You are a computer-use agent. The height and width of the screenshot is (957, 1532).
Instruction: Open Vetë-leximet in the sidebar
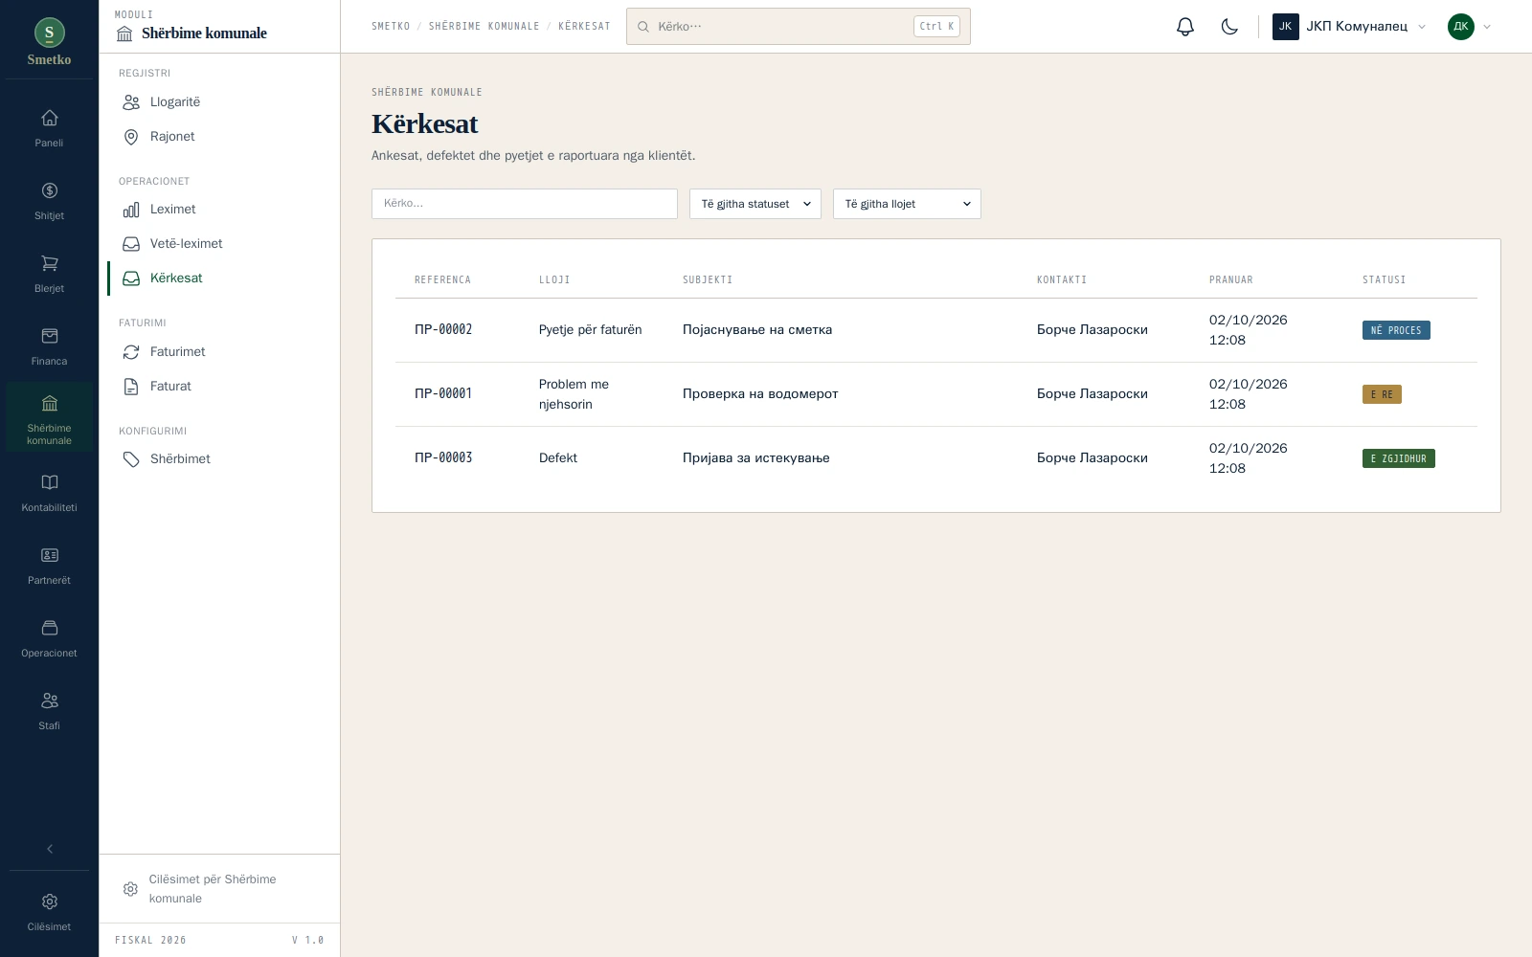click(x=219, y=244)
